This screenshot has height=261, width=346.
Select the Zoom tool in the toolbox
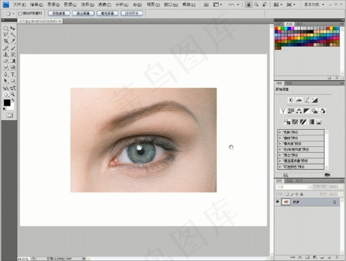[13, 94]
